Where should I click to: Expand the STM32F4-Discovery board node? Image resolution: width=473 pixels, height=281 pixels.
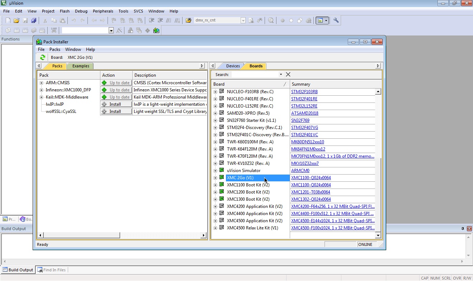(215, 128)
